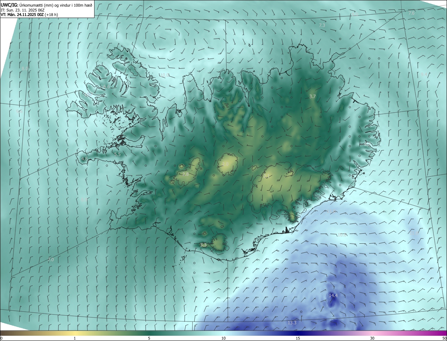
Task: Click the '1' tick label on the colorbar
Action: click(x=75, y=338)
